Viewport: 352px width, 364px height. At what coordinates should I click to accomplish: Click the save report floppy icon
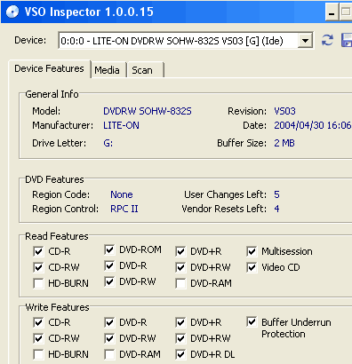(347, 40)
